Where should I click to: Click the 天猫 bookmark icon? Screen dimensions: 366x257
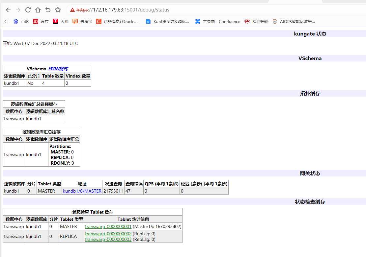pyautogui.click(x=55, y=21)
